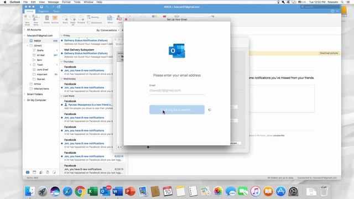Collapse the Wednesday message group
Viewport: 354px width, 199px height.
pyautogui.click(x=61, y=78)
